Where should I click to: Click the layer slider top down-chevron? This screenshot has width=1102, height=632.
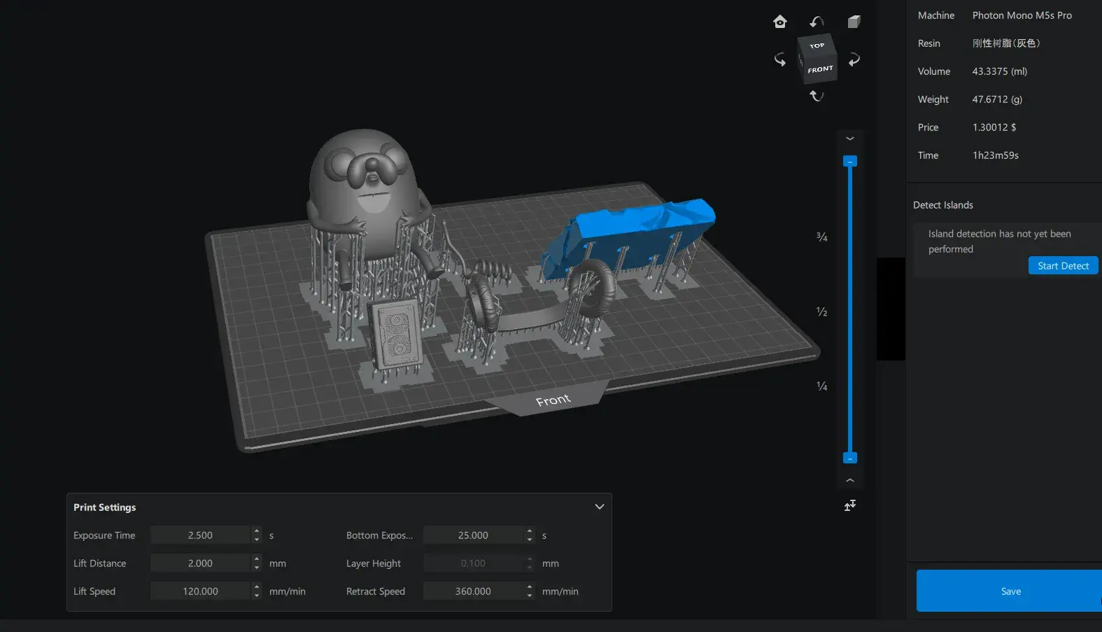[x=850, y=139]
